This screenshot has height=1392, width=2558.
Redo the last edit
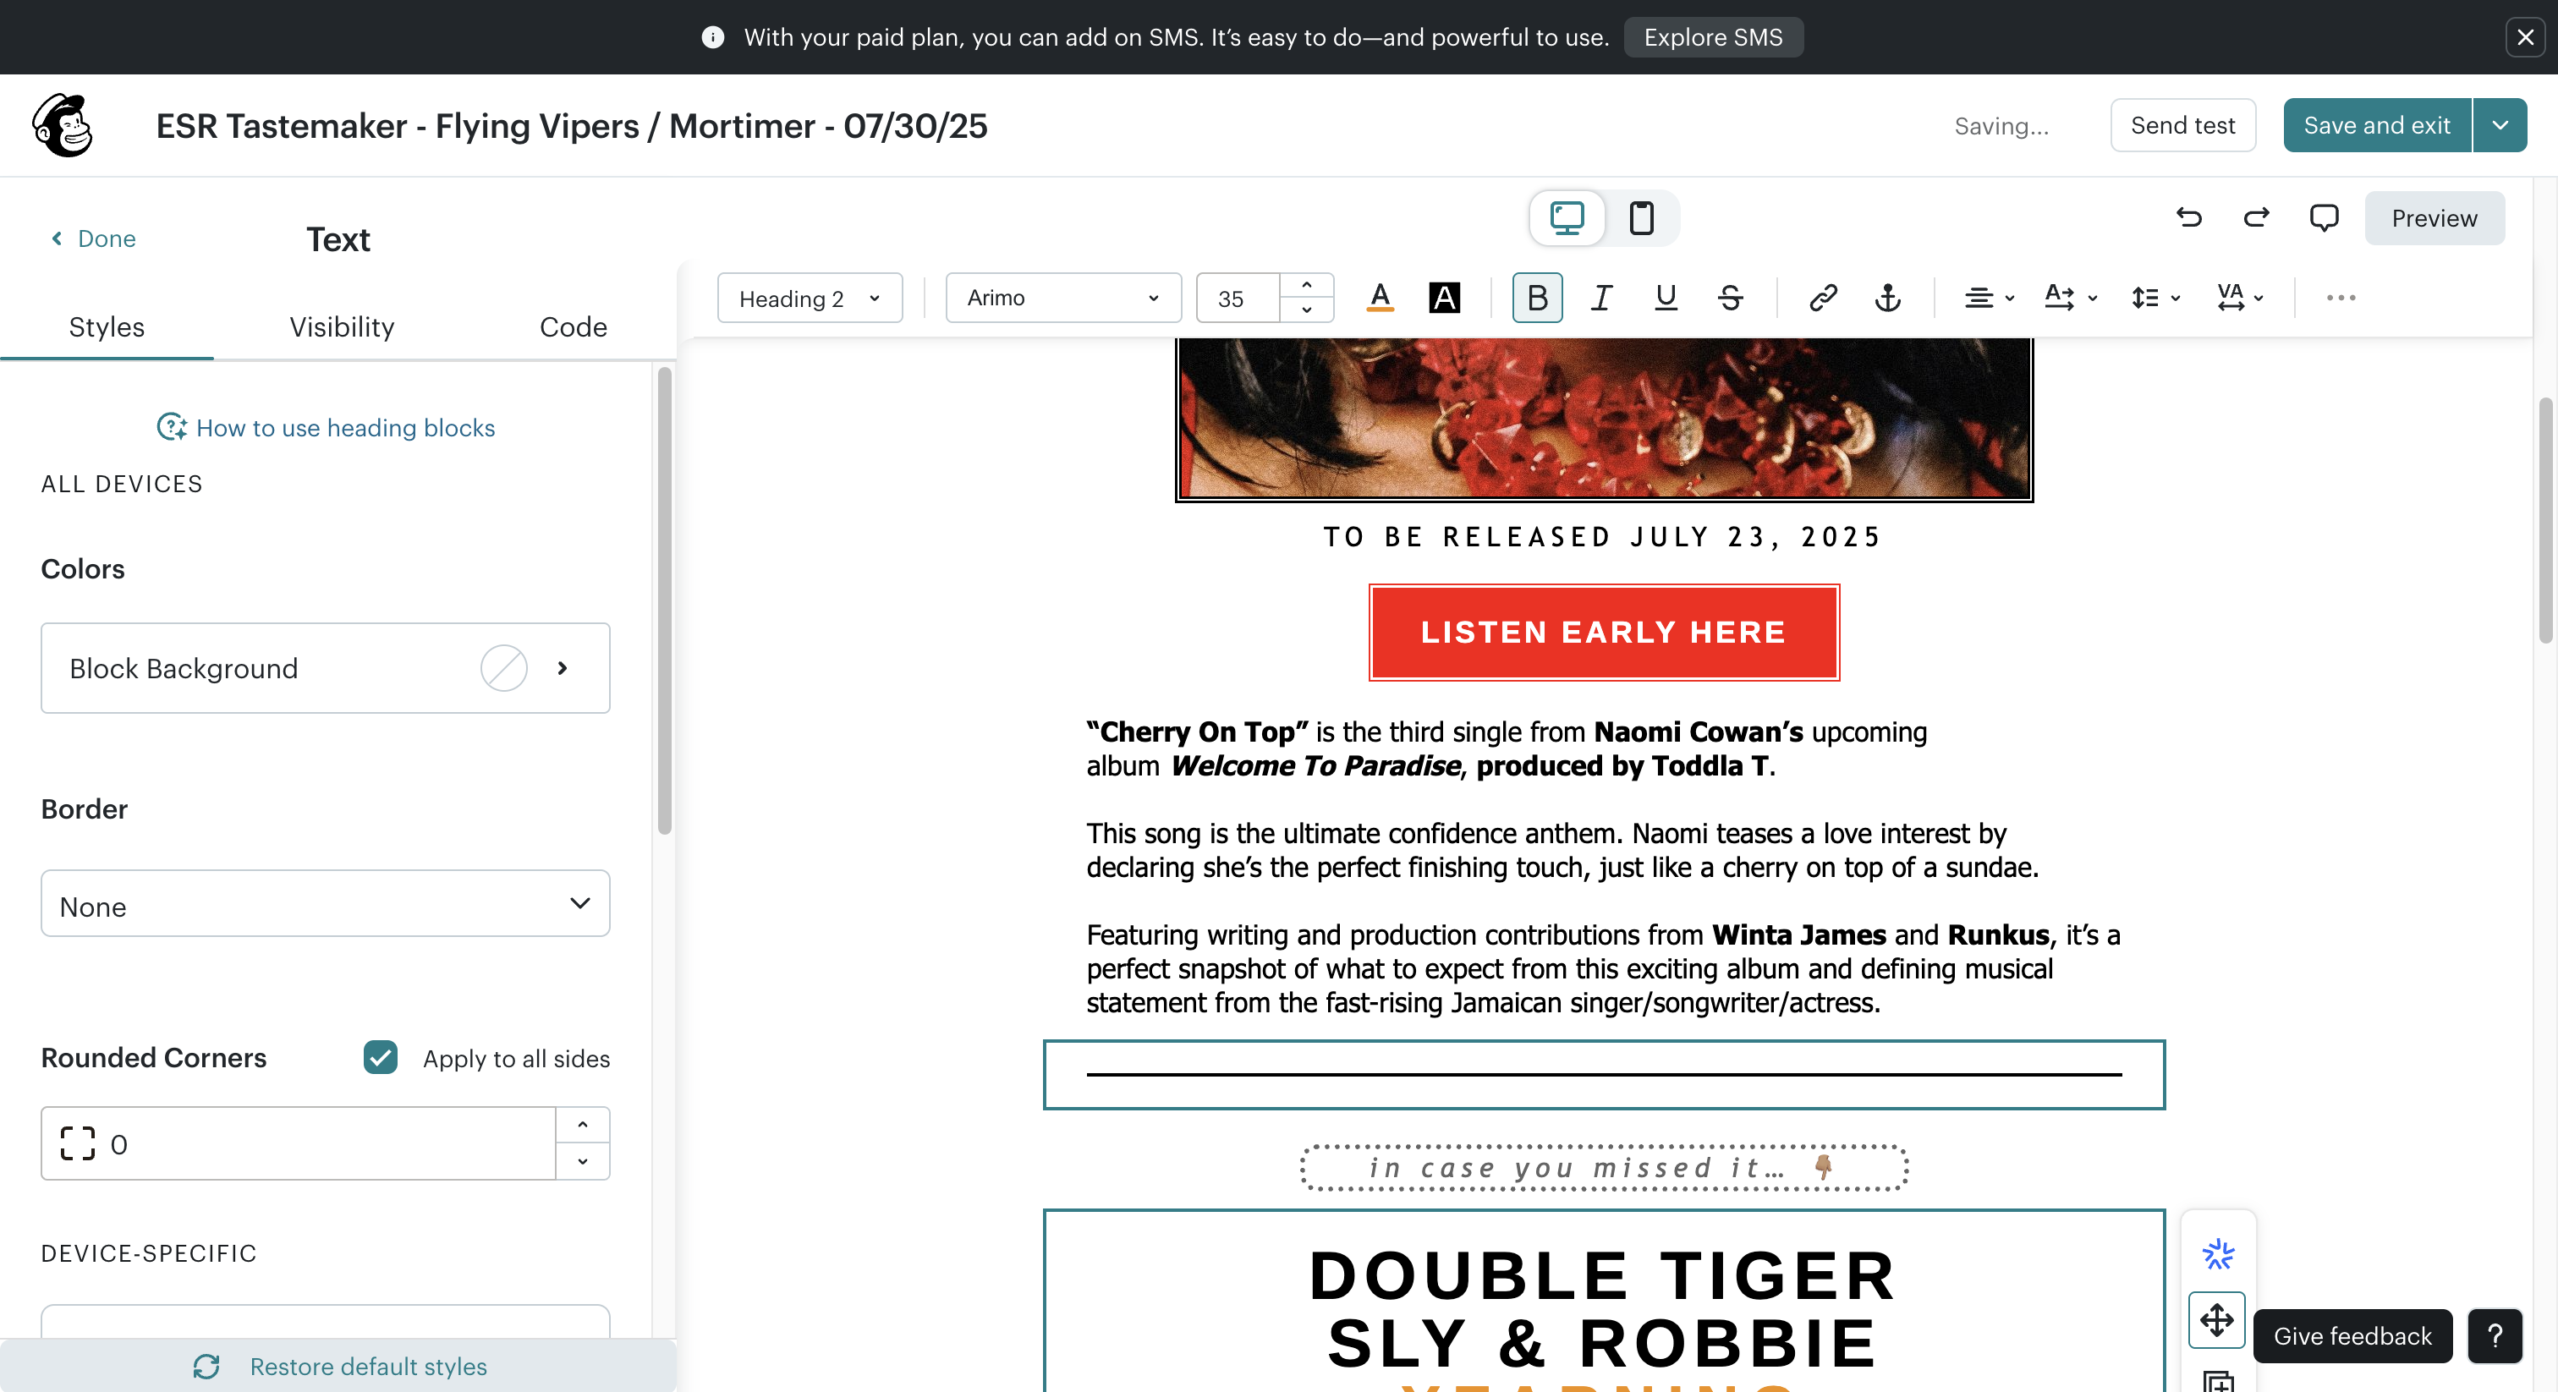pyautogui.click(x=2256, y=217)
